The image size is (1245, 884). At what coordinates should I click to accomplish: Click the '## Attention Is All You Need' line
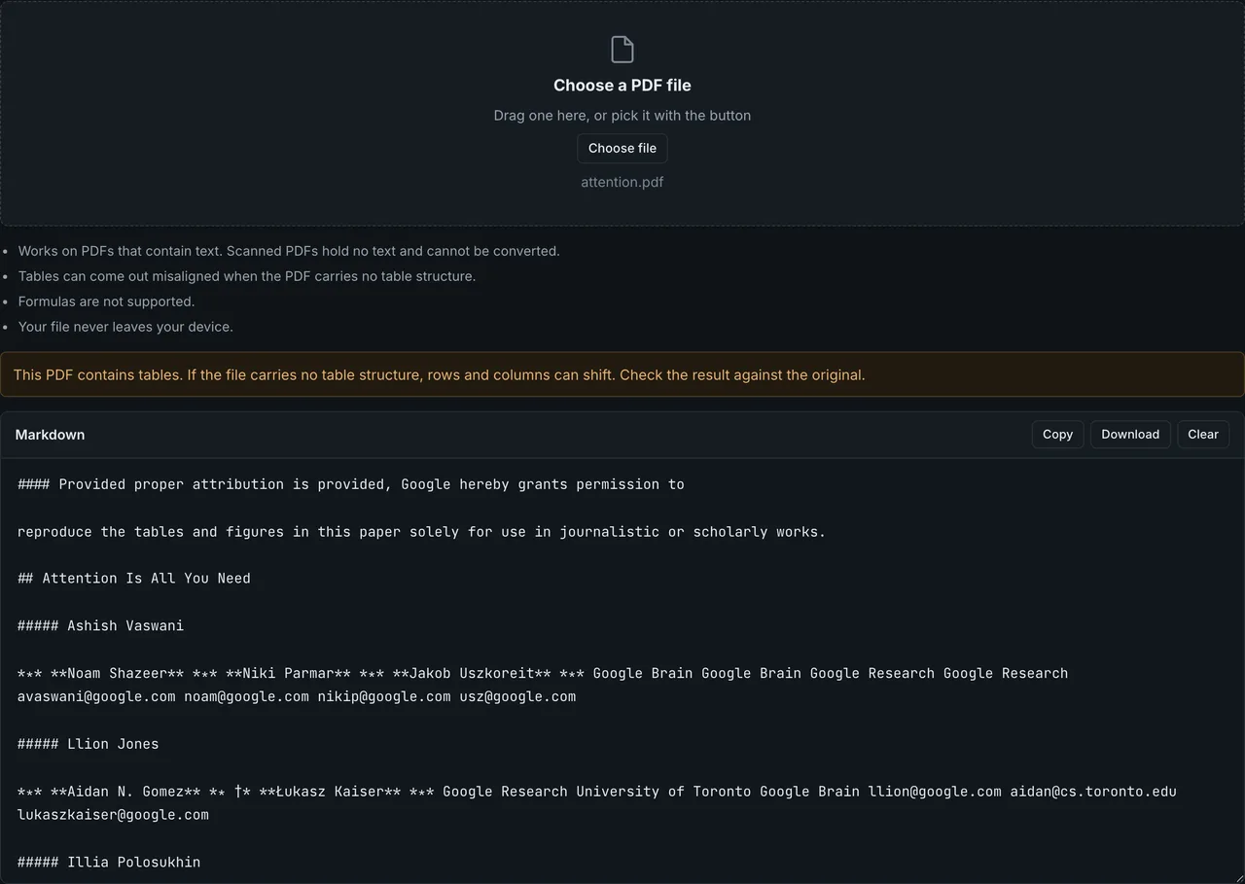[x=134, y=579]
